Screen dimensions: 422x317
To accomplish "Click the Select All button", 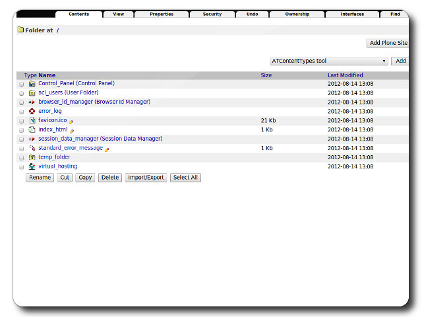I will click(185, 178).
